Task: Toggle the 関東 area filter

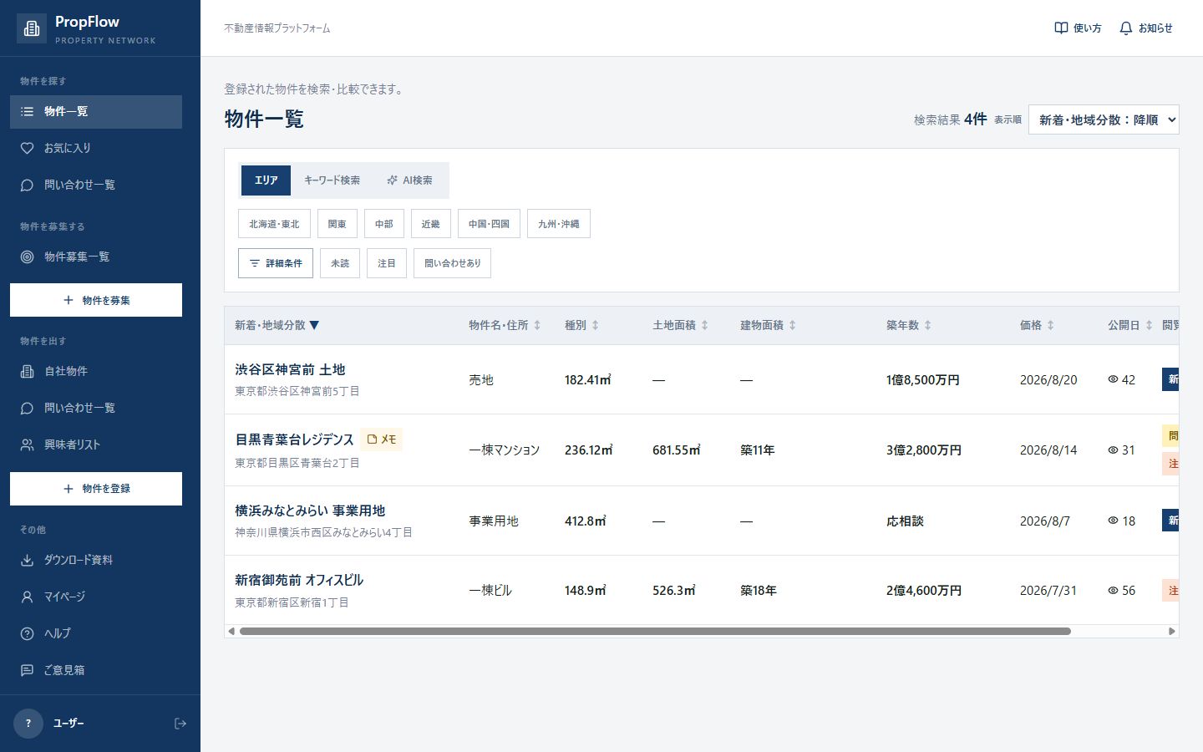Action: pyautogui.click(x=338, y=224)
